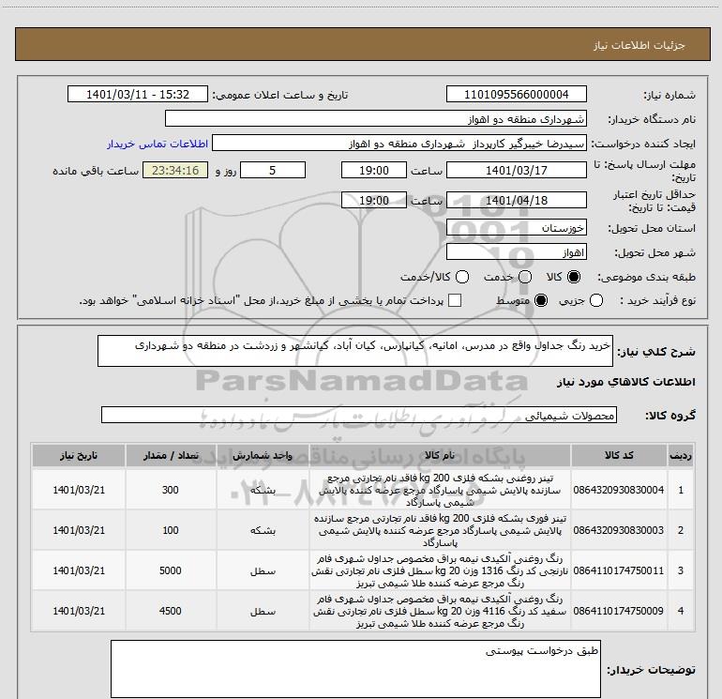Click the 19:00 price validity time field

[x=374, y=200]
